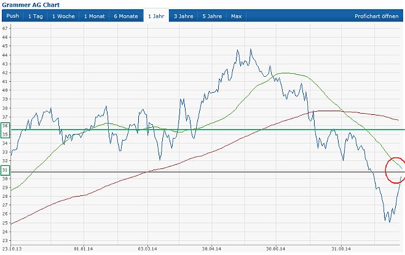
Task: Click the blue price line's lowest trough
Action: pos(389,221)
